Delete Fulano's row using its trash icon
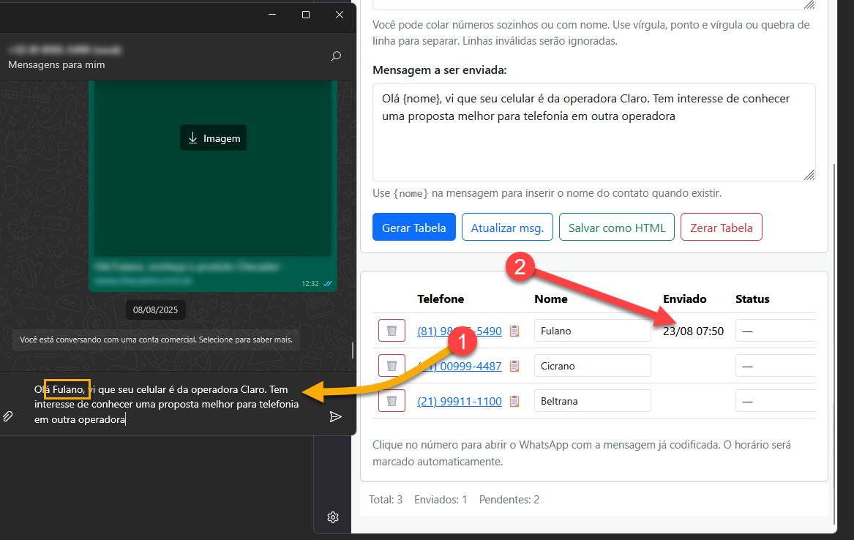This screenshot has width=854, height=540. pyautogui.click(x=392, y=330)
